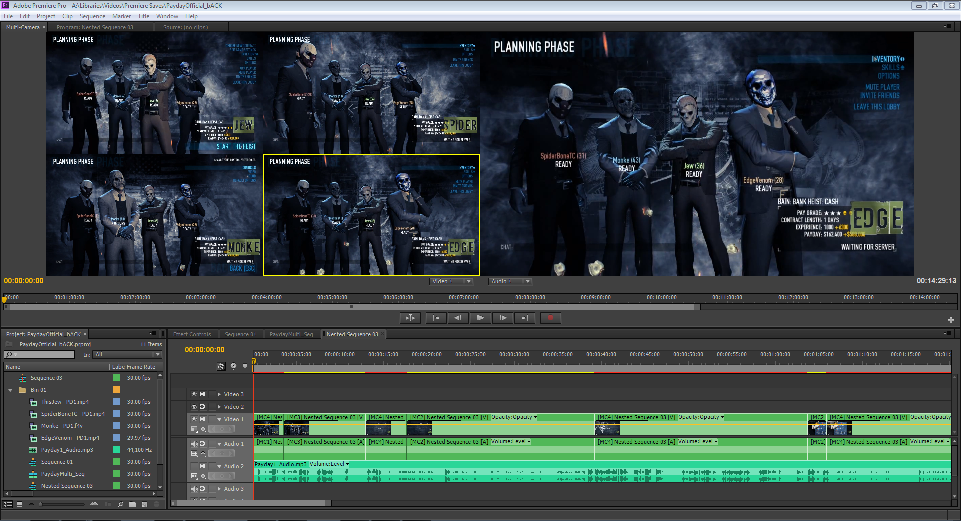Image resolution: width=961 pixels, height=521 pixels.
Task: Expand the Video 2 track
Action: coord(219,407)
